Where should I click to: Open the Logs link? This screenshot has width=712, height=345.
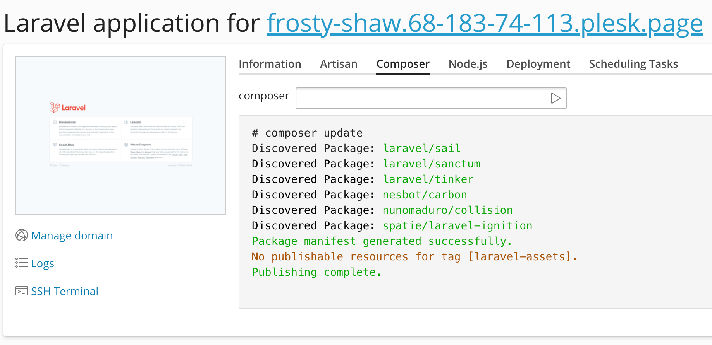43,263
